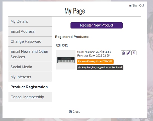The image size is (153, 121).
Task: Click Register New Product button
Action: tap(97, 25)
